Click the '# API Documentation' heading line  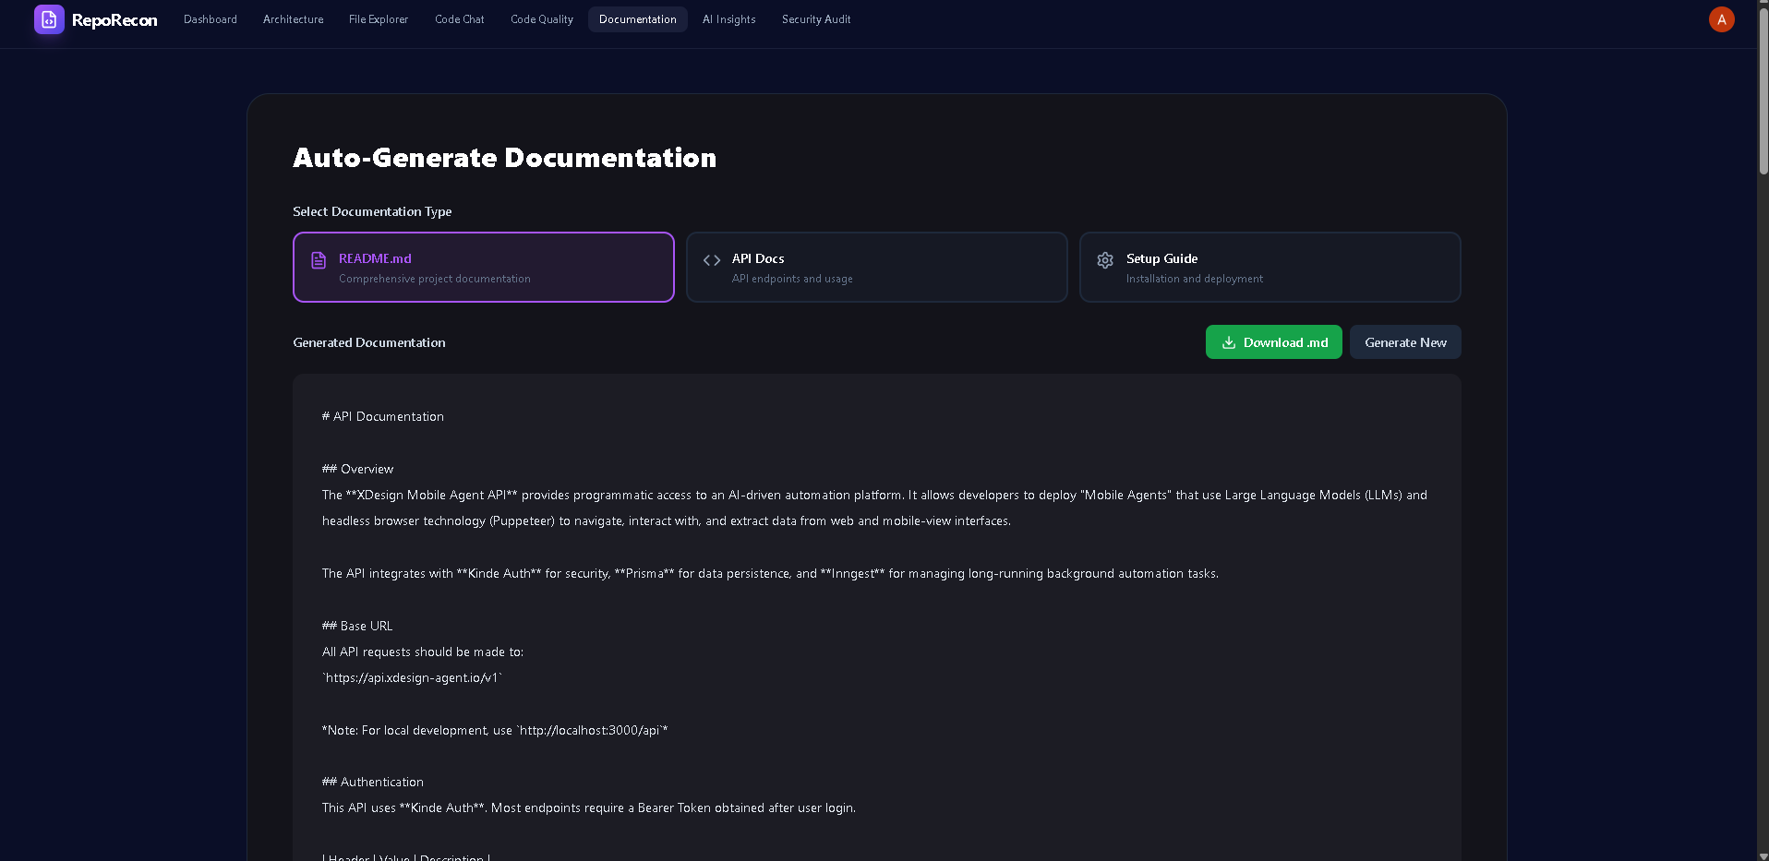(x=383, y=417)
